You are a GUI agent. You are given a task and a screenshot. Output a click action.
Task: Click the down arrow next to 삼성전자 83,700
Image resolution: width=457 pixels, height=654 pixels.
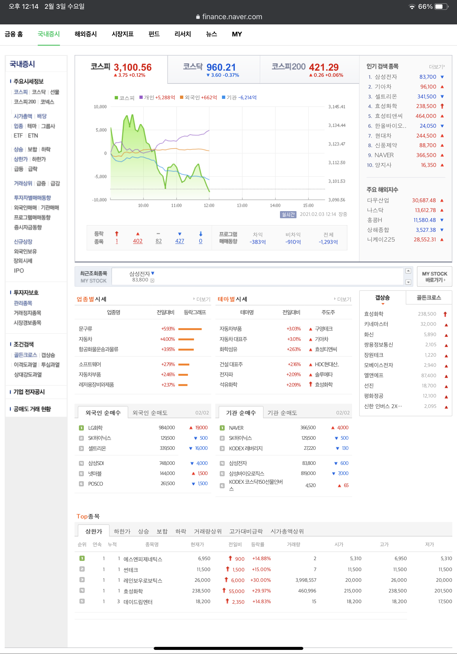[x=442, y=77]
